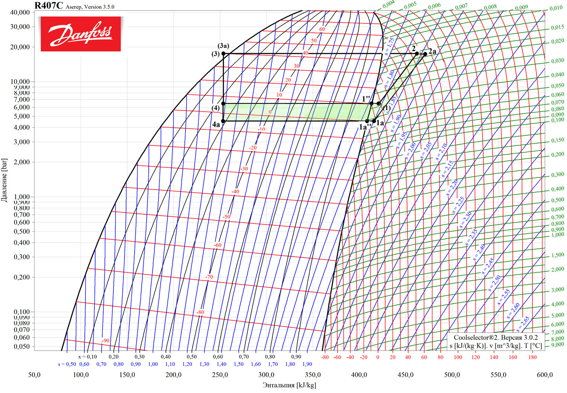Click the black dot at point (4)
The height and width of the screenshot is (393, 567).
[223, 103]
